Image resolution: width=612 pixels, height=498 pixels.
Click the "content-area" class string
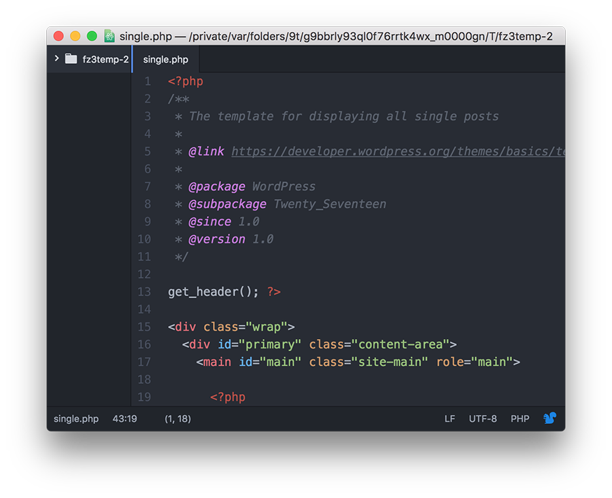click(401, 344)
